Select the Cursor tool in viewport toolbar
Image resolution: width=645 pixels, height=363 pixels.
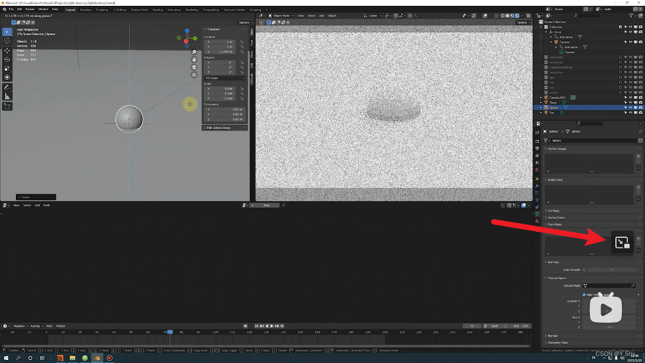pyautogui.click(x=7, y=41)
